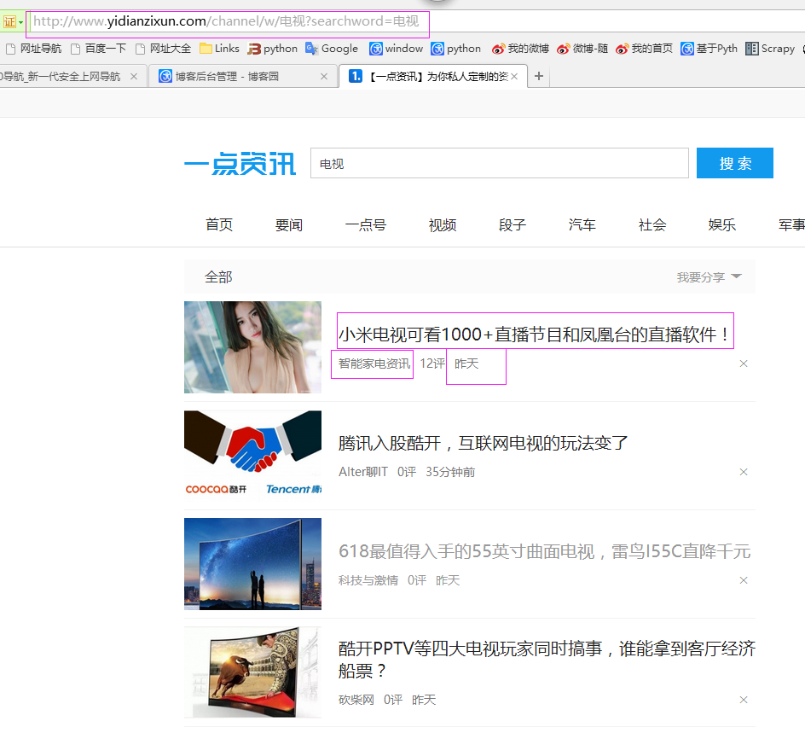Expand the certificate dropdown arrow beside address bar

(21, 22)
